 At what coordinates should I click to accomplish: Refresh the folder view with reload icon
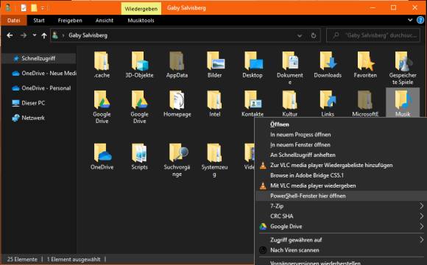click(314, 35)
